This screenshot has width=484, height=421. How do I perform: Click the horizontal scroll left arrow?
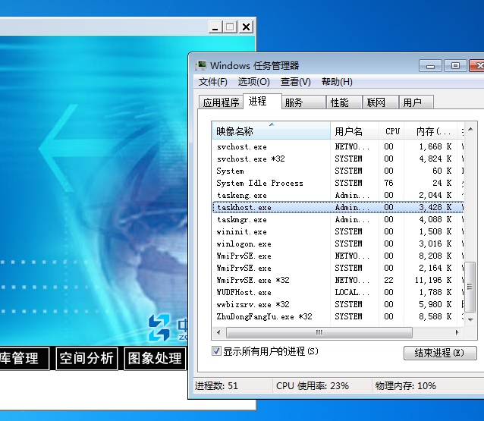pyautogui.click(x=218, y=332)
